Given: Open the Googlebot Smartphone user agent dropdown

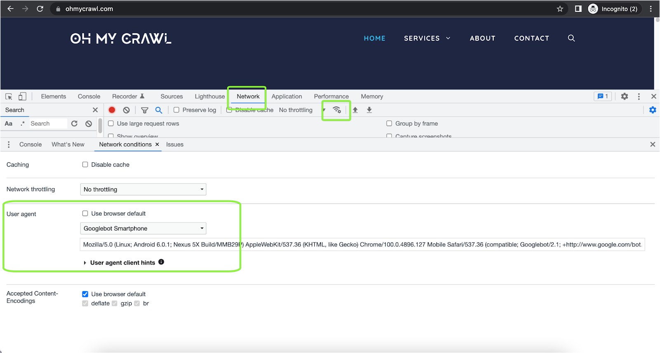Looking at the screenshot, I should (x=143, y=228).
